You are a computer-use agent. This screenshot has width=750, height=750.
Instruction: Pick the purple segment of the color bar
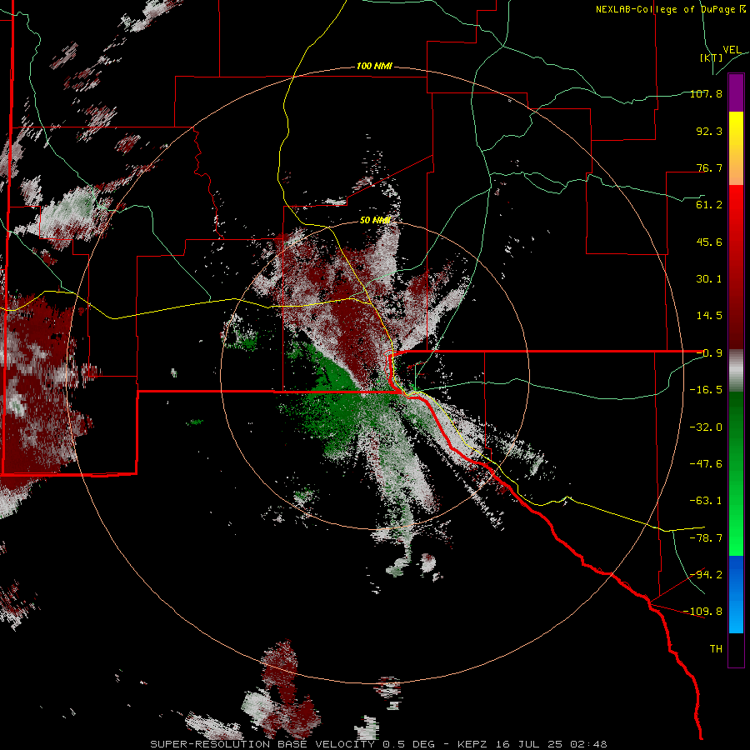(736, 92)
